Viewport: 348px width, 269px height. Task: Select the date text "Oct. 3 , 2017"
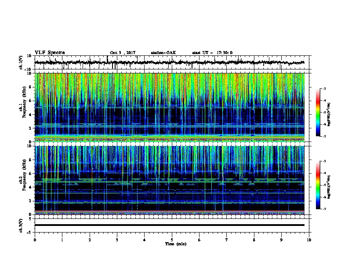point(123,53)
